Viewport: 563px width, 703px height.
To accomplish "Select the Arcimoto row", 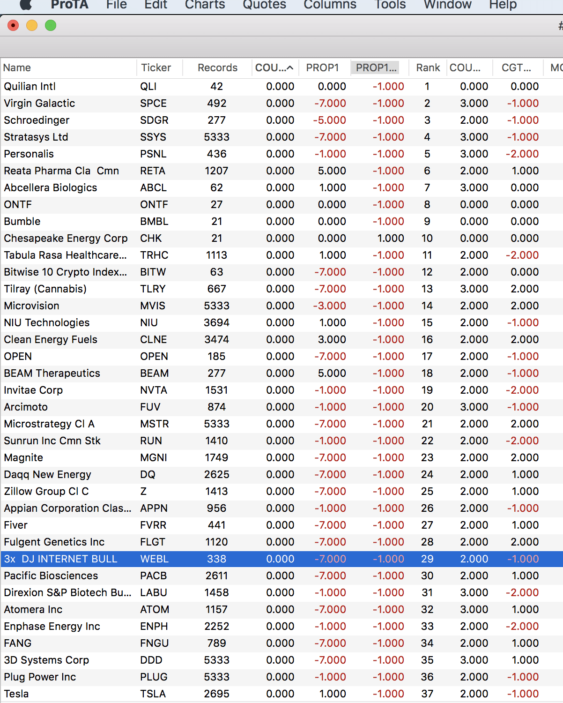I will 281,407.
